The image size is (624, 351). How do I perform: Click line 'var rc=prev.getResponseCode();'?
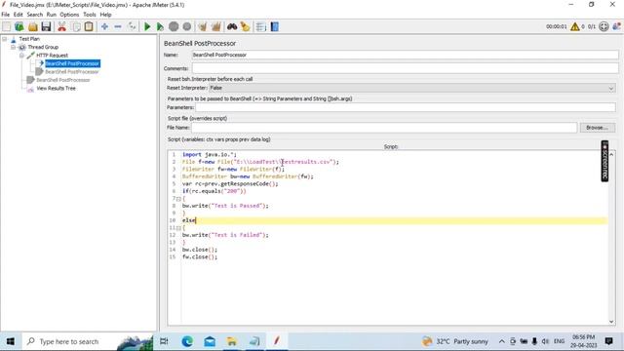(230, 184)
